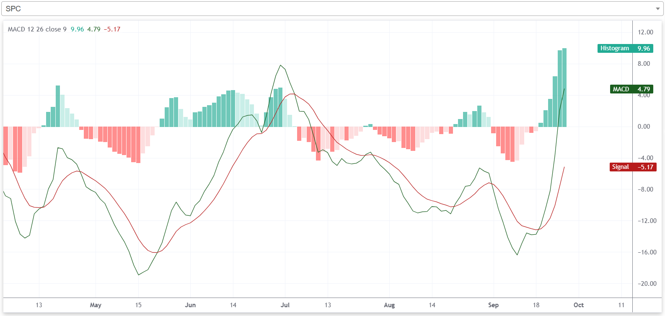The height and width of the screenshot is (316, 665).
Task: Click the red -5.17 signal value in legend
Action: coord(112,29)
